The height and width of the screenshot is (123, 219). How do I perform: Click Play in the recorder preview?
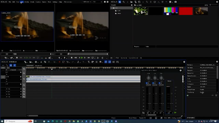pos(82,58)
